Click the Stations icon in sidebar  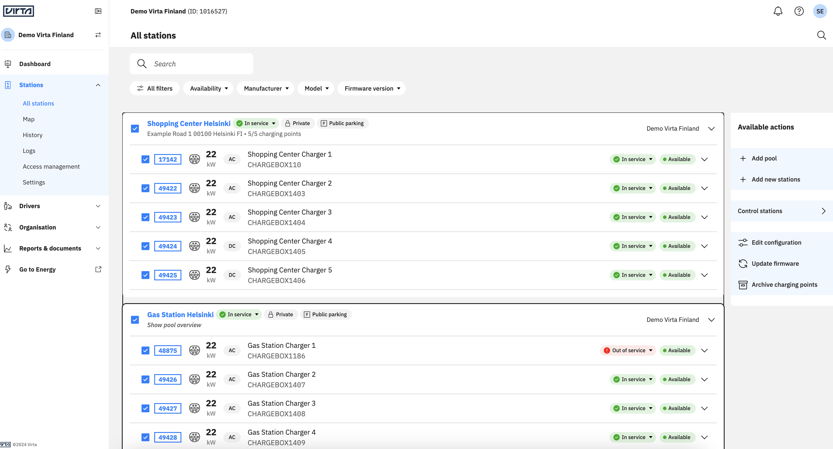point(8,85)
